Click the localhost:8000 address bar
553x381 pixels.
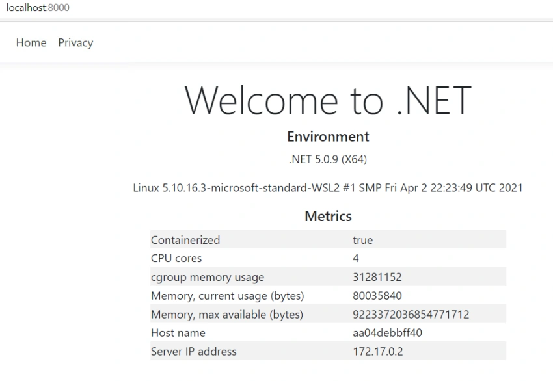point(38,7)
